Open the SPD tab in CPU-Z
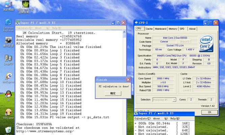This screenshot has width=225, height=135. (x=183, y=29)
